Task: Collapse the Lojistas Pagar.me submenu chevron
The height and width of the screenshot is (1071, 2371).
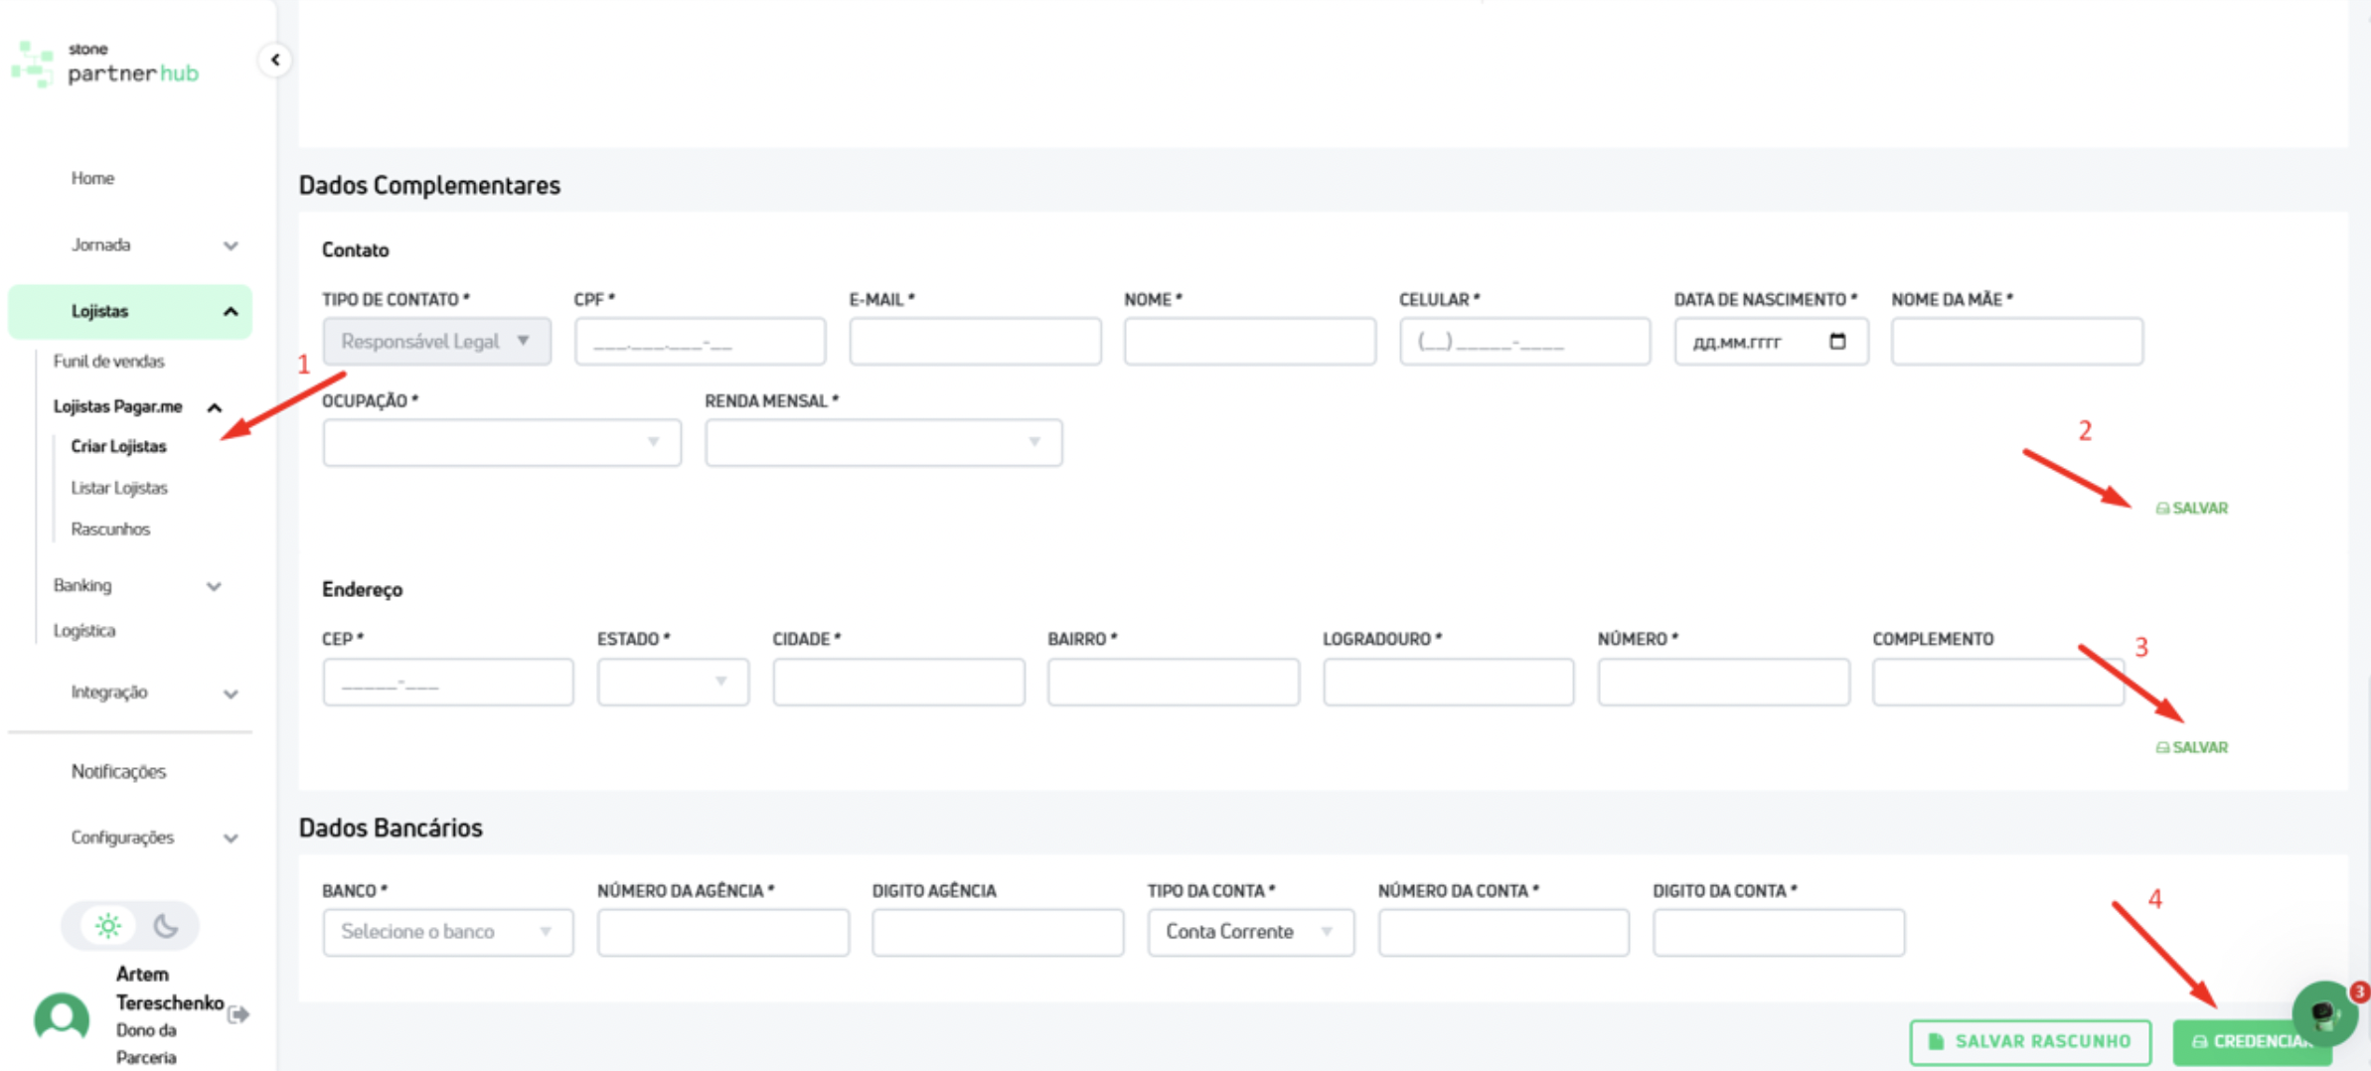Action: 214,407
